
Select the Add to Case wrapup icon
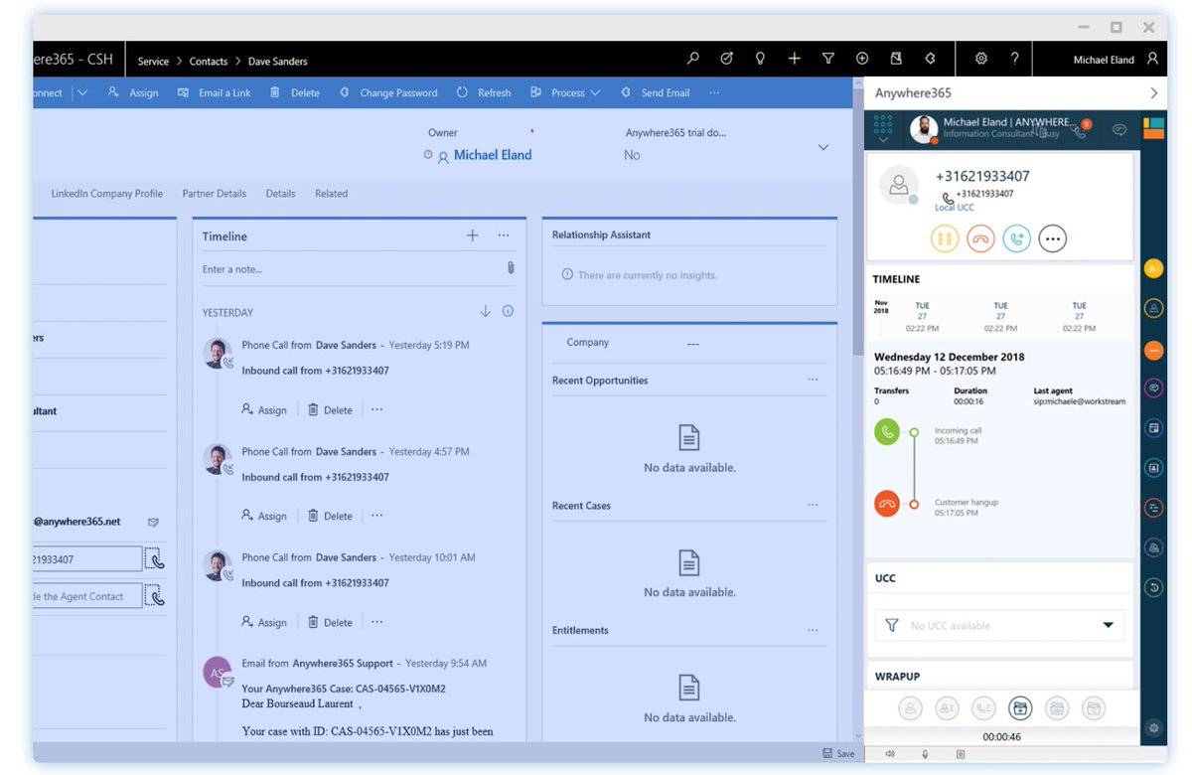(x=1020, y=707)
